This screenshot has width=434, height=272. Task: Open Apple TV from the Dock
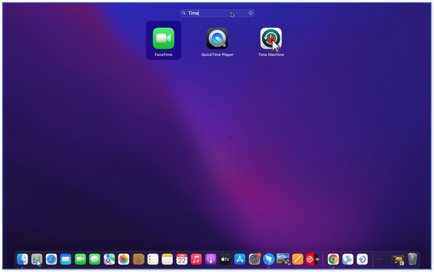coord(225,259)
